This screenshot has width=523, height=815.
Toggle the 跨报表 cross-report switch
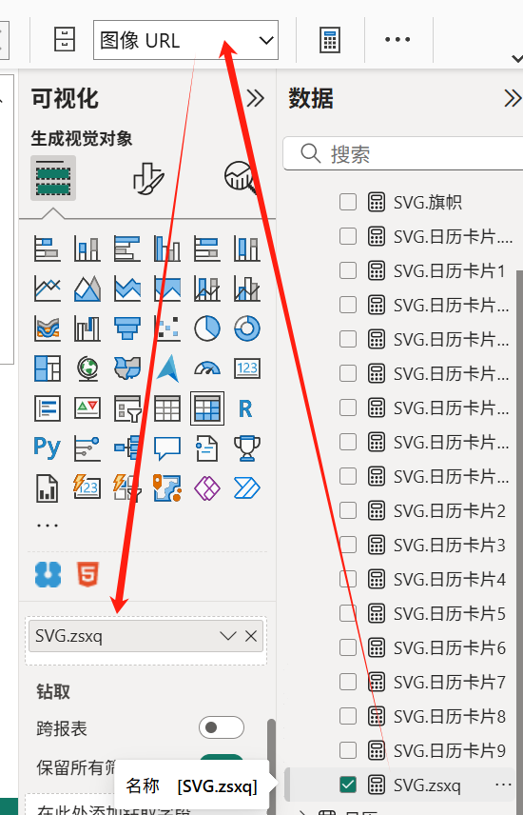(222, 727)
